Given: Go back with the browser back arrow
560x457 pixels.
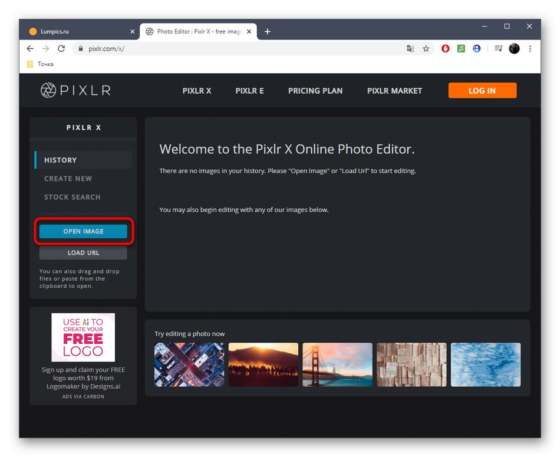Looking at the screenshot, I should click(30, 48).
